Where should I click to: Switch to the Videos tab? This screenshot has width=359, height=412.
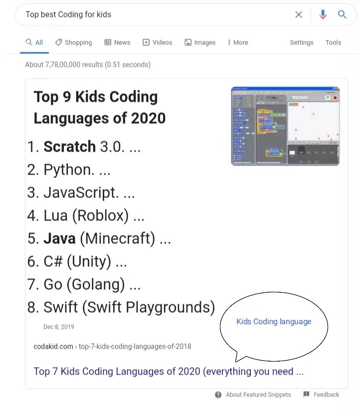157,42
